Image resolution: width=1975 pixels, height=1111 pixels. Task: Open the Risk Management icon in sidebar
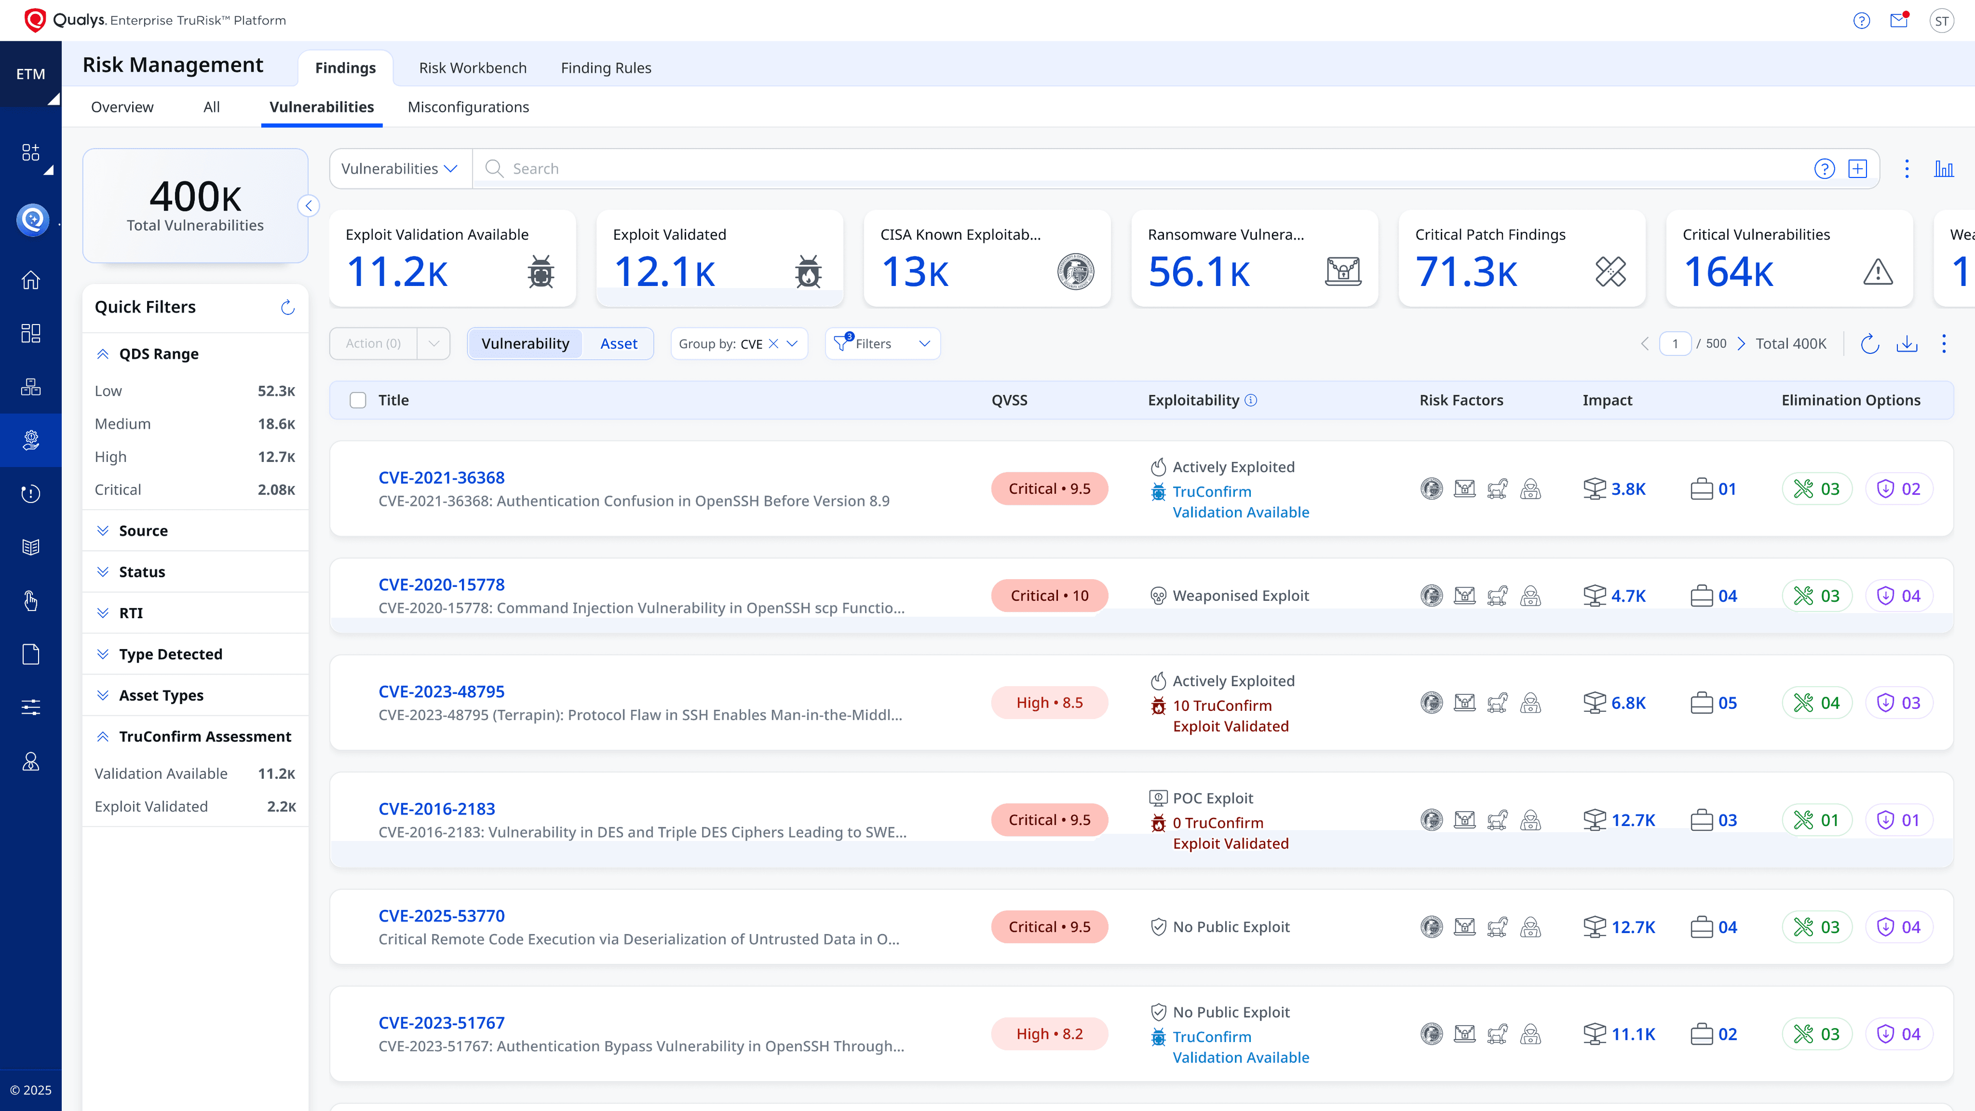pyautogui.click(x=31, y=440)
